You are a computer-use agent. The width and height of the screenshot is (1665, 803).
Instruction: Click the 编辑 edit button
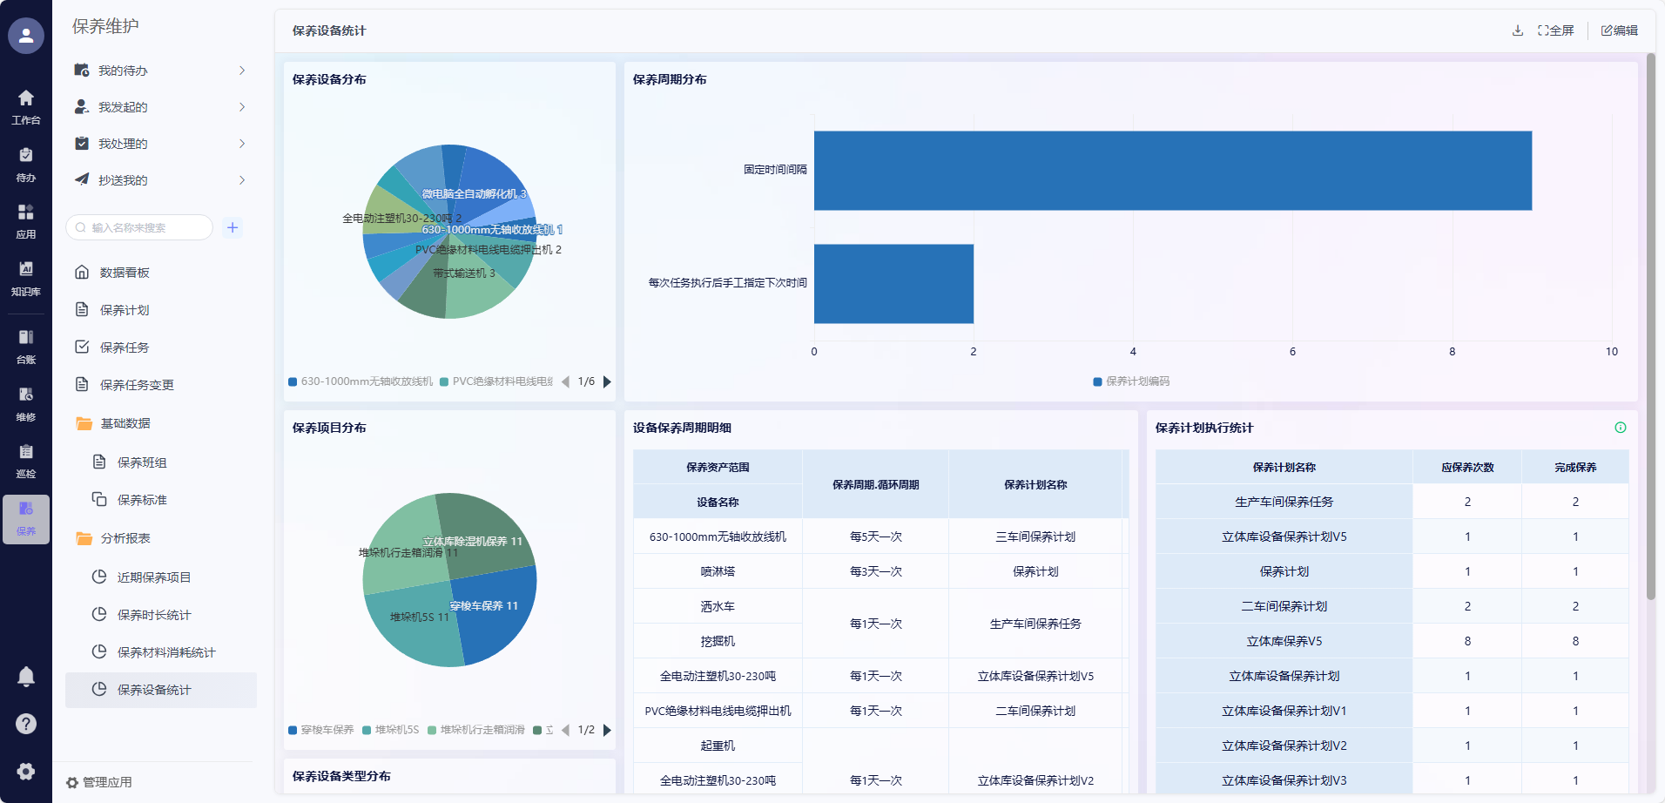coord(1619,30)
